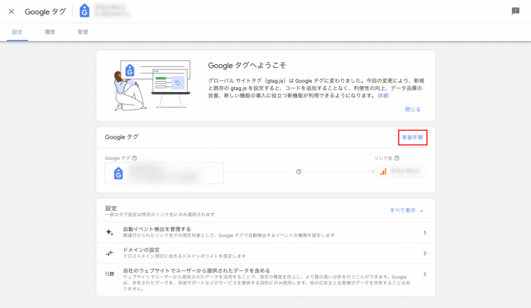
Task: Open the Analytics linked destination chip
Action: click(x=401, y=172)
